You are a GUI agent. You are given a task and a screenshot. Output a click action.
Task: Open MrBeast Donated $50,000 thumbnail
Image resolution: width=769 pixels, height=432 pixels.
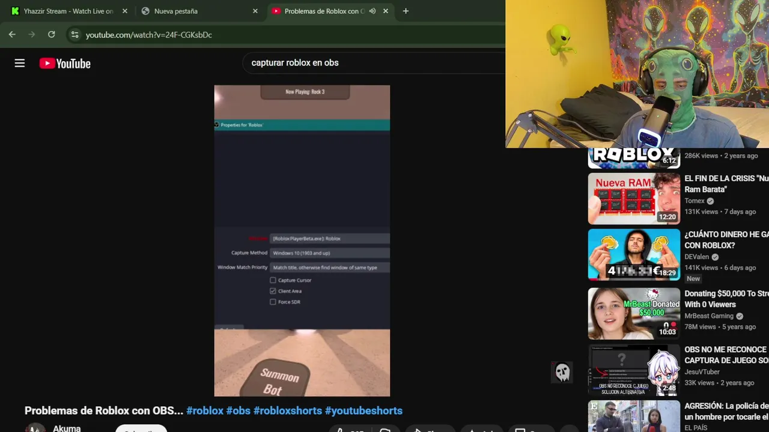[634, 314]
